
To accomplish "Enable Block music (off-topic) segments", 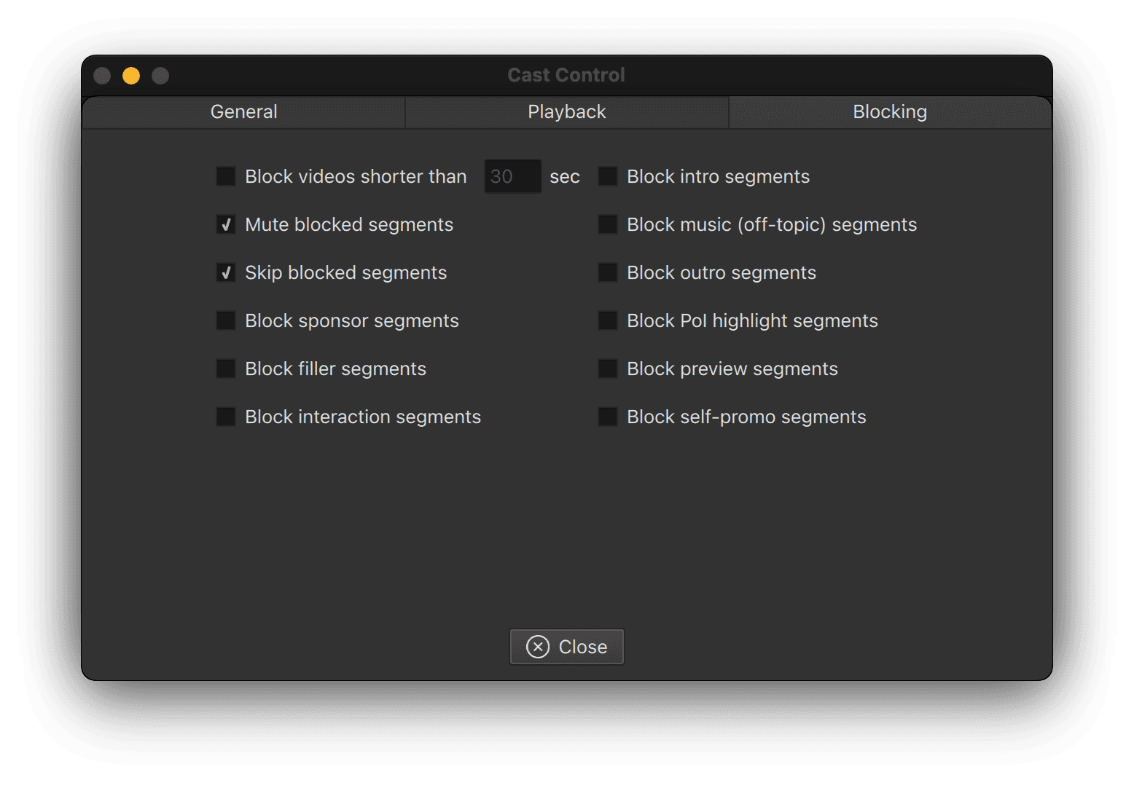I will 608,224.
